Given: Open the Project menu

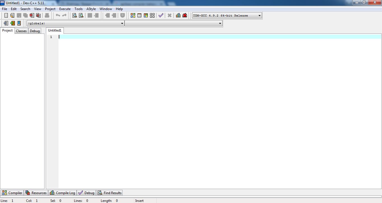Looking at the screenshot, I should click(50, 9).
